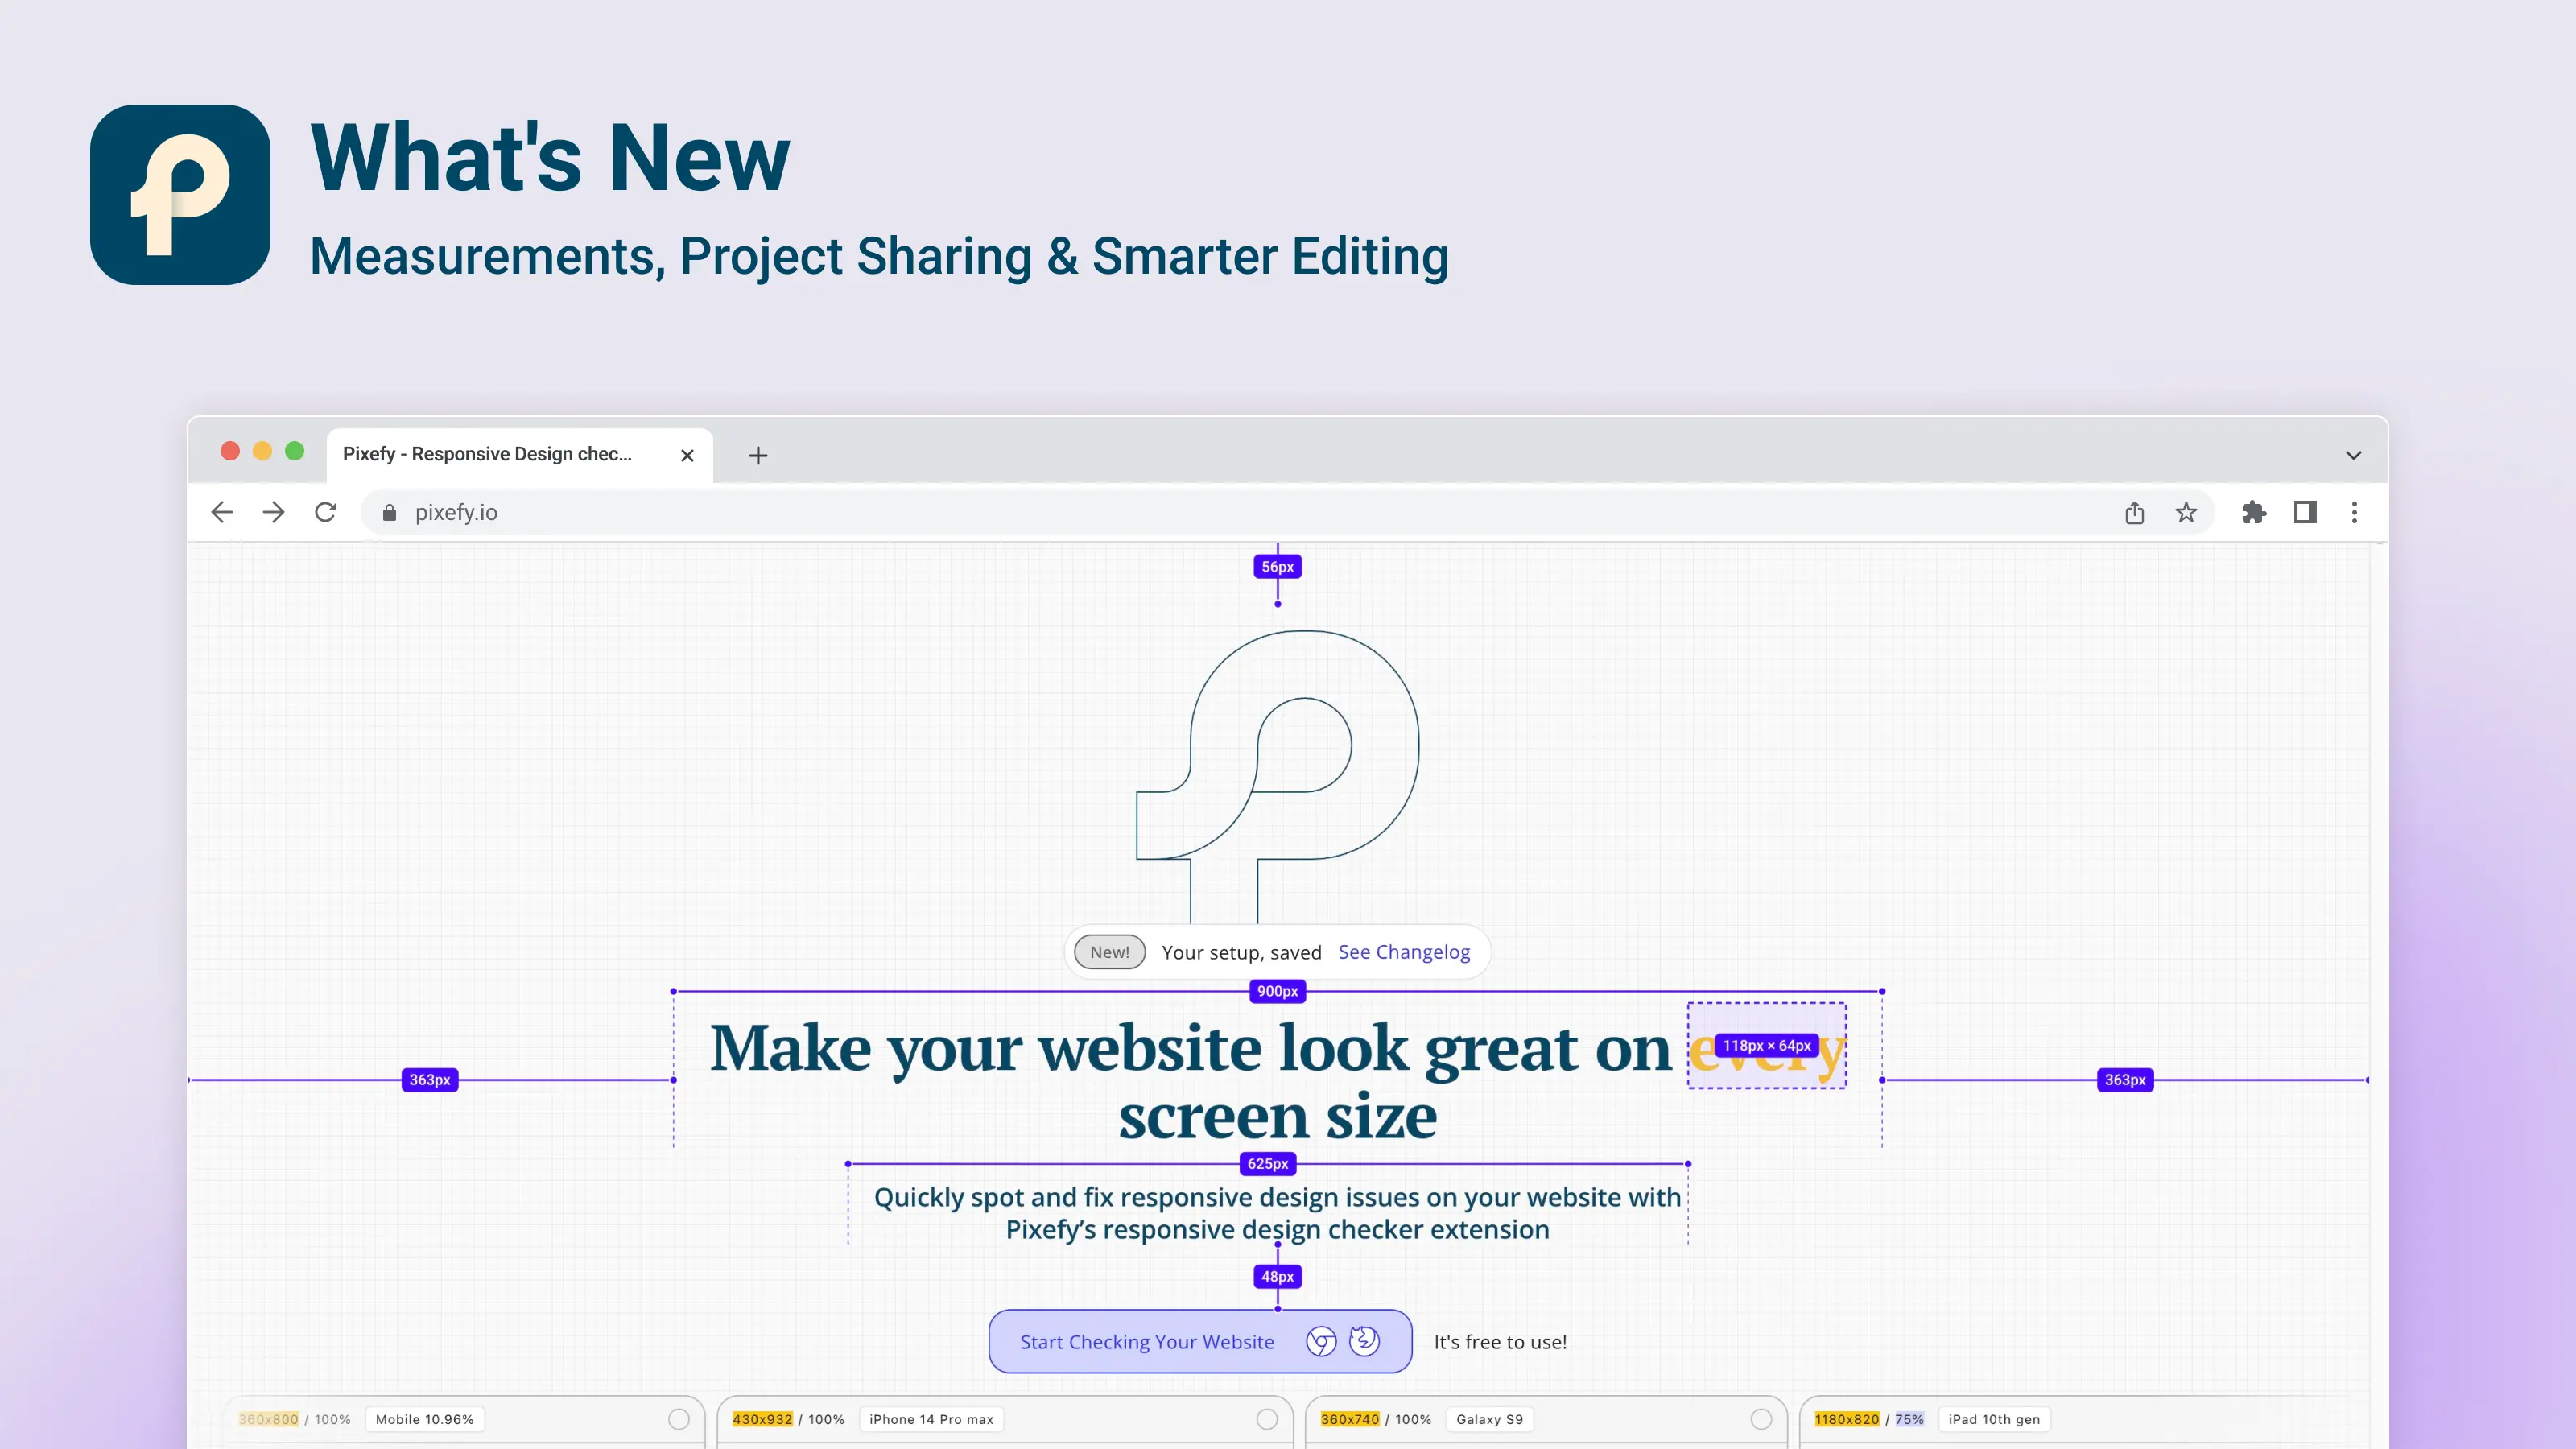2576x1449 pixels.
Task: Click the 75% zoom value
Action: (x=1909, y=1419)
